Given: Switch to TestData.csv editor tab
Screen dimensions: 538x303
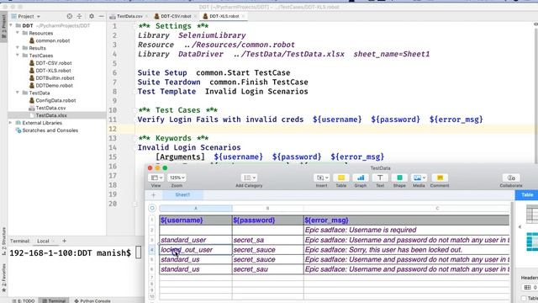Looking at the screenshot, I should [x=129, y=16].
